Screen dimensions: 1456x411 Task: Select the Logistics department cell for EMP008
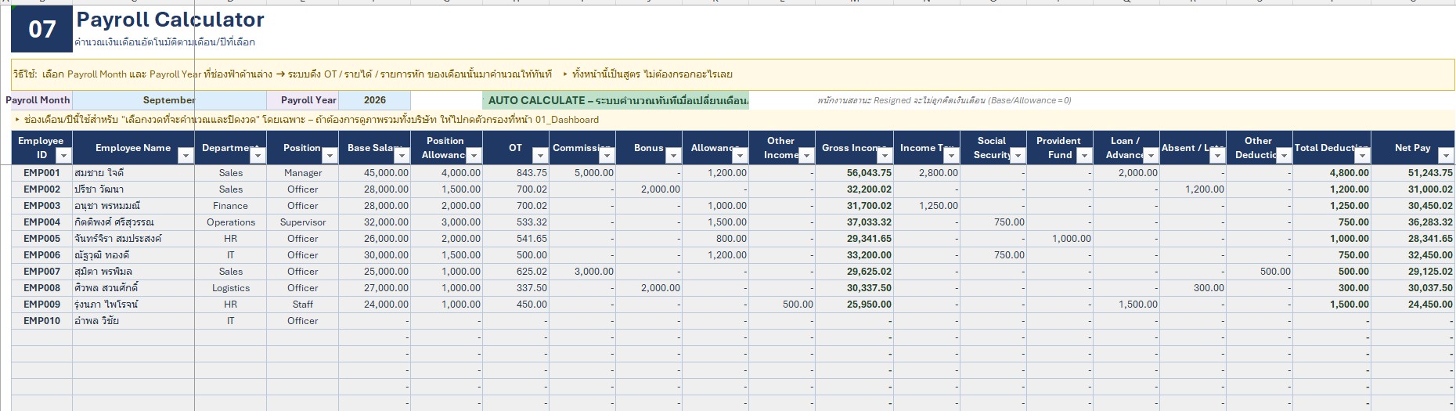pyautogui.click(x=230, y=288)
